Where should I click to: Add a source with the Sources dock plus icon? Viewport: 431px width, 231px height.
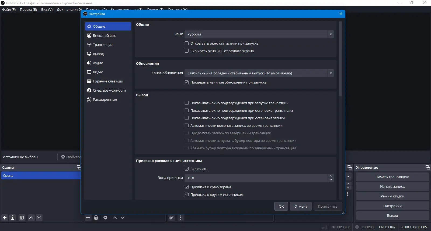(88, 218)
